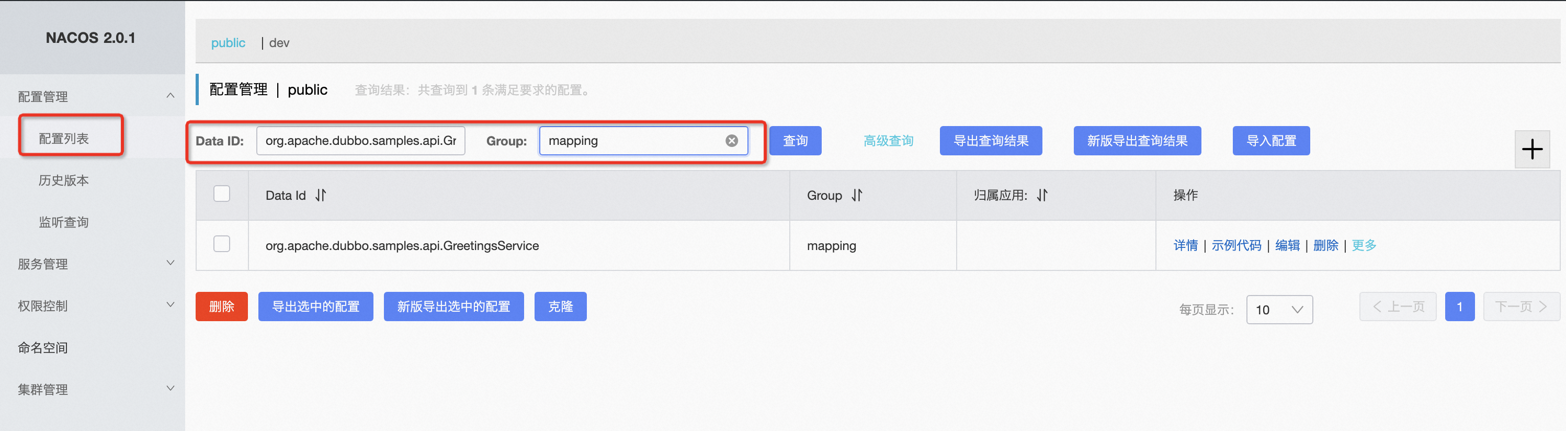Sort the table by Data Id column

click(321, 195)
